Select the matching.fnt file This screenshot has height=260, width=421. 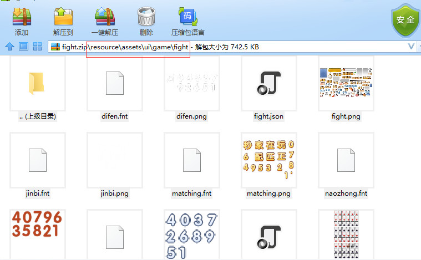192,160
